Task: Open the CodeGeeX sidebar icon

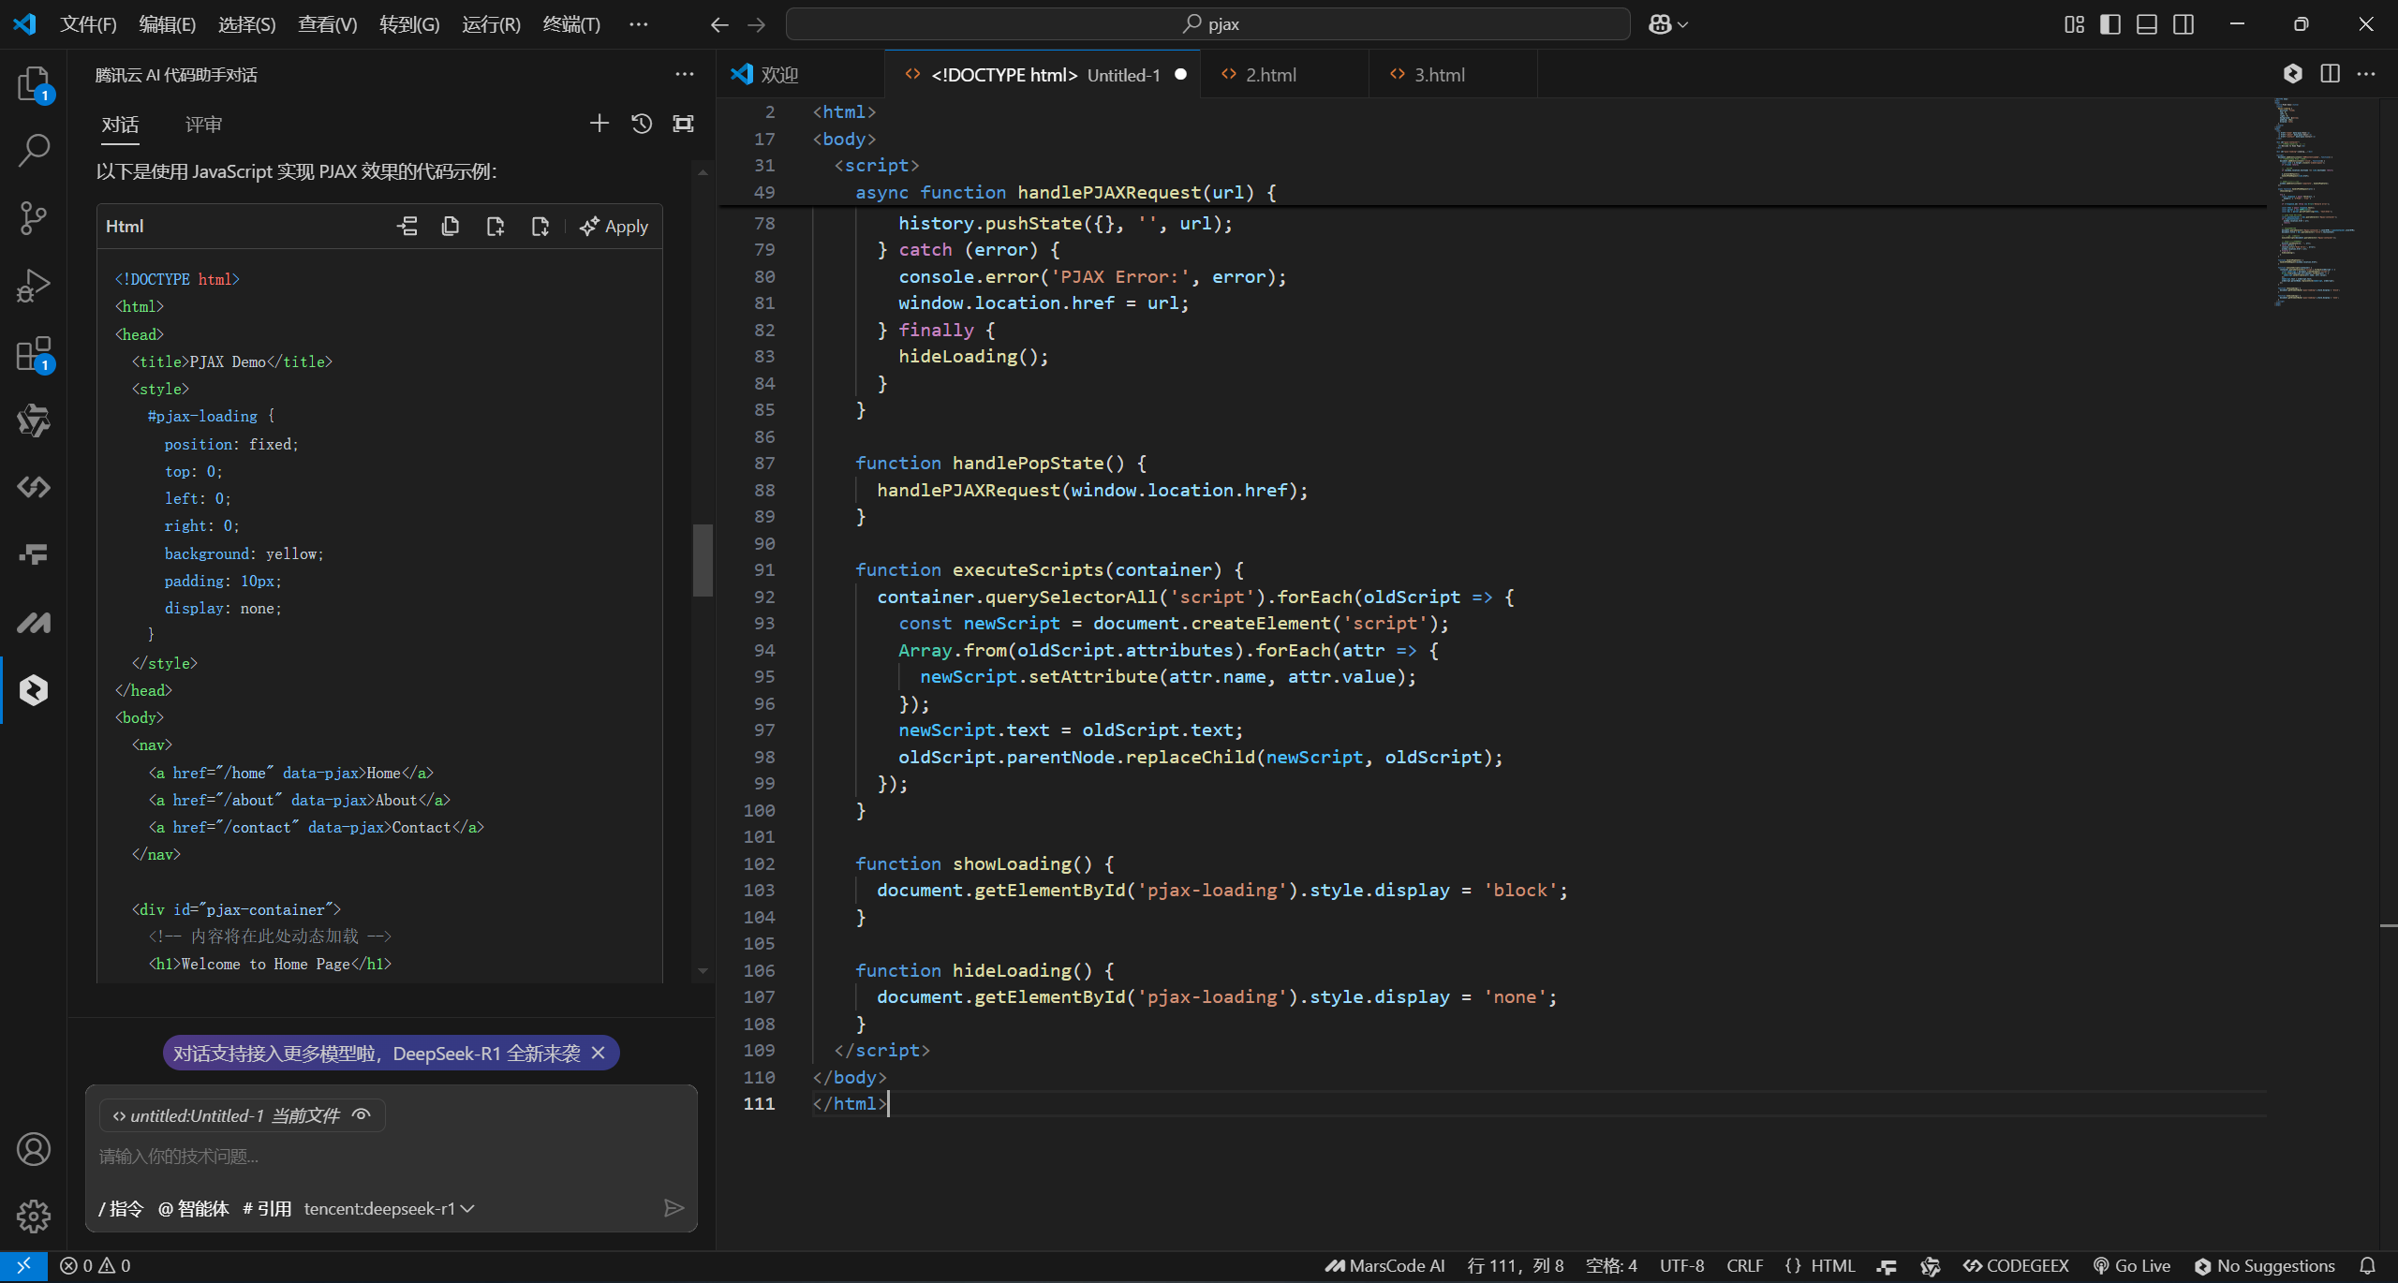Action: pyautogui.click(x=34, y=487)
